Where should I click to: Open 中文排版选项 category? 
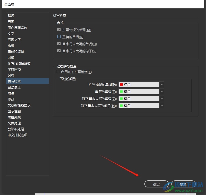28,135
